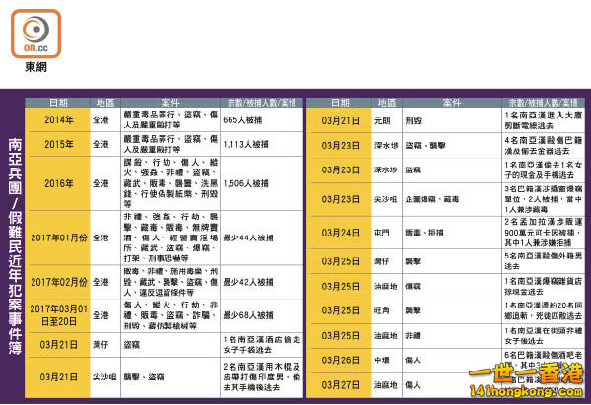The width and height of the screenshot is (591, 405).
Task: Click the 03月24日 屯門 date cell
Action: [x=339, y=233]
